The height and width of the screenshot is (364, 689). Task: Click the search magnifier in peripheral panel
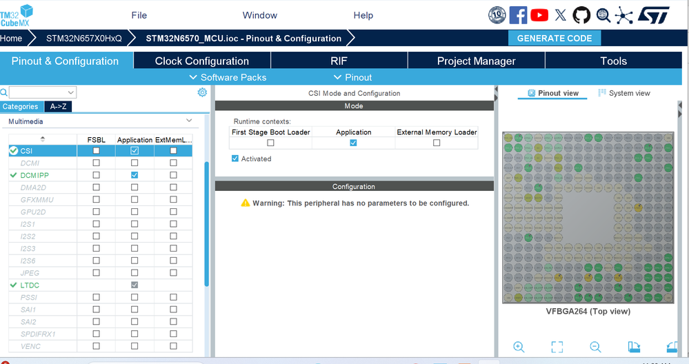(x=3, y=92)
